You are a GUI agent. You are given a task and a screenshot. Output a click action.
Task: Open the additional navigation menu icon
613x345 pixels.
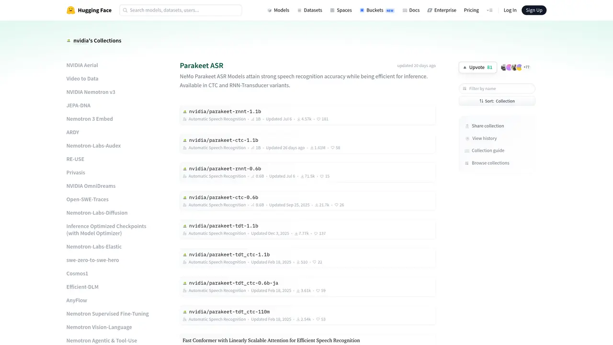tap(489, 10)
